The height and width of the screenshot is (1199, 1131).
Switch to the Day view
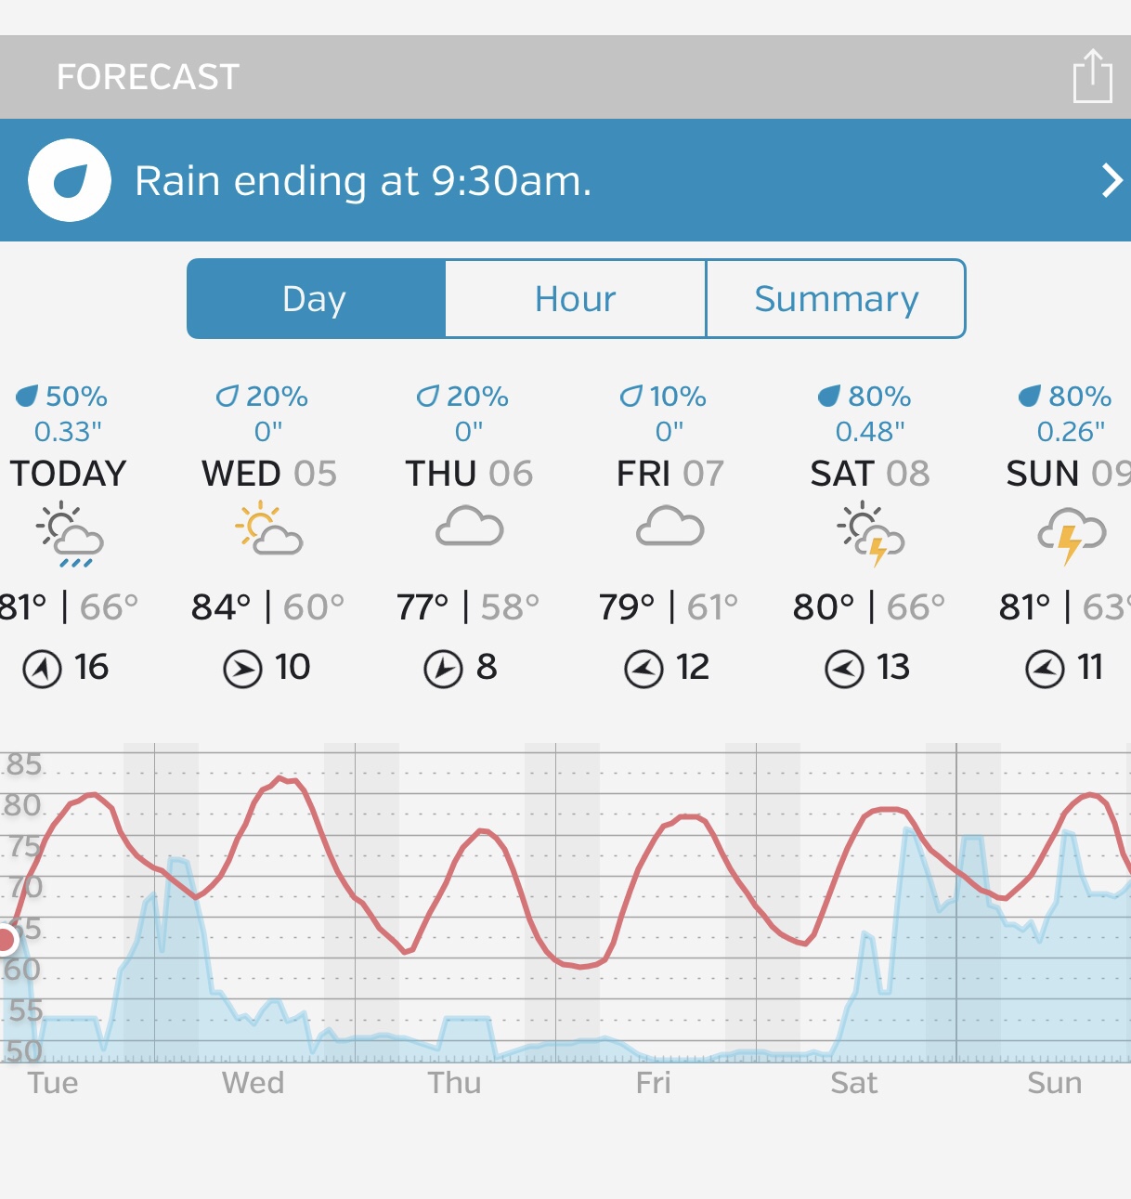[x=316, y=299]
